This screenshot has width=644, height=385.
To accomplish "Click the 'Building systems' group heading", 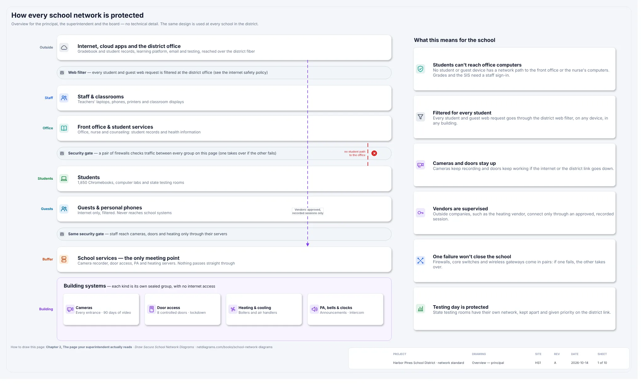I will pos(85,286).
